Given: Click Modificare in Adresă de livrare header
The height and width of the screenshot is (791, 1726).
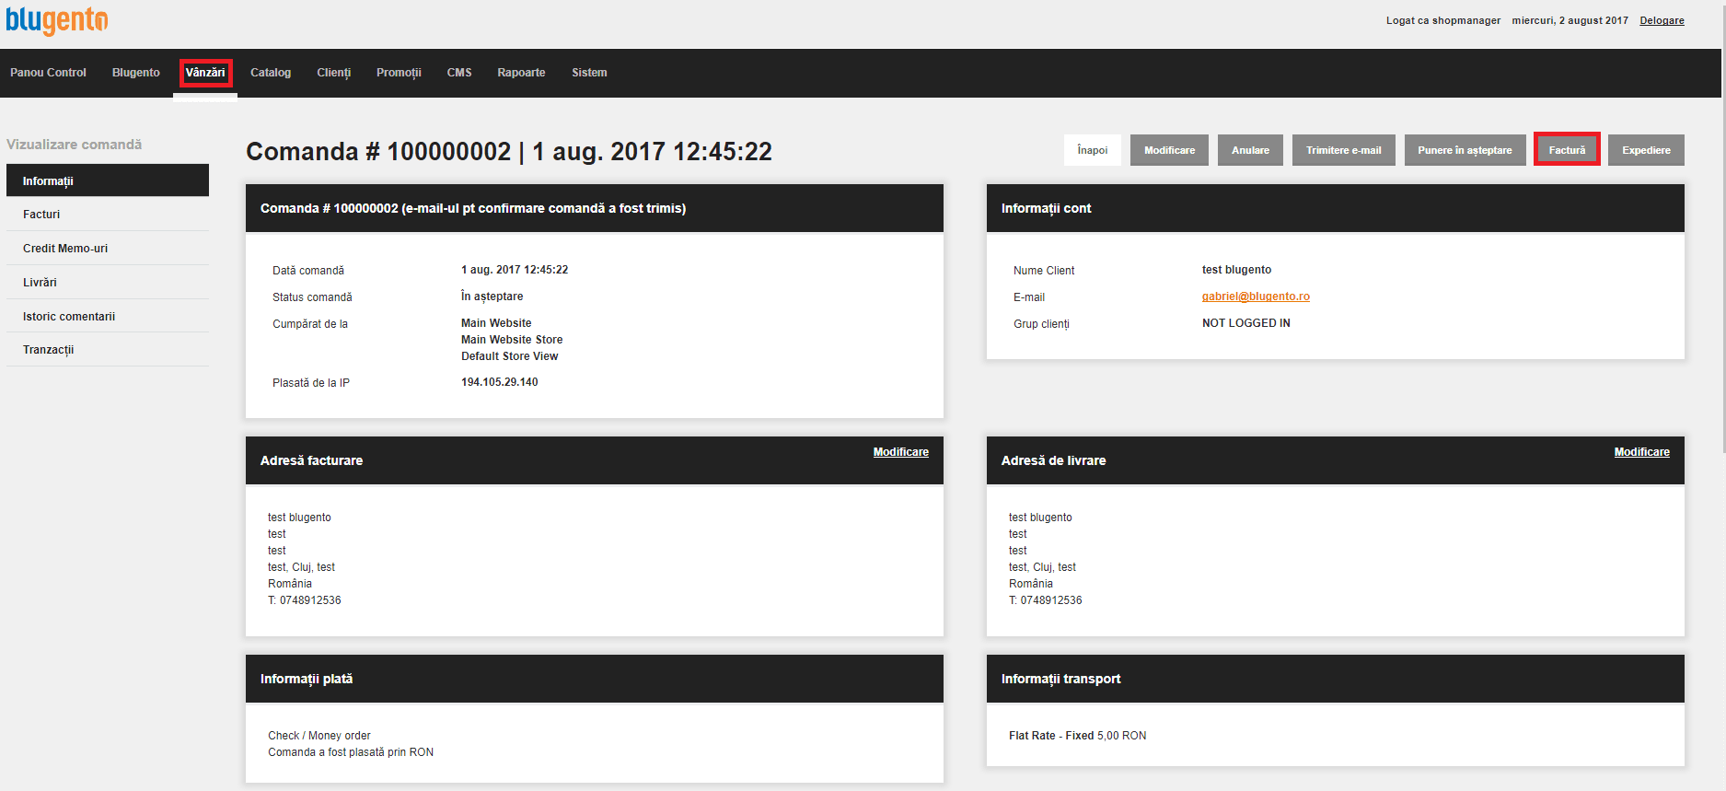Looking at the screenshot, I should click(x=1641, y=452).
